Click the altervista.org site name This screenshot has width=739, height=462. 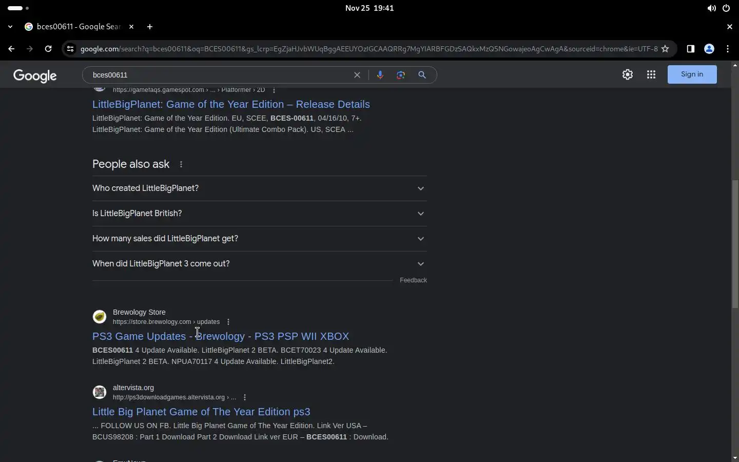(x=133, y=388)
